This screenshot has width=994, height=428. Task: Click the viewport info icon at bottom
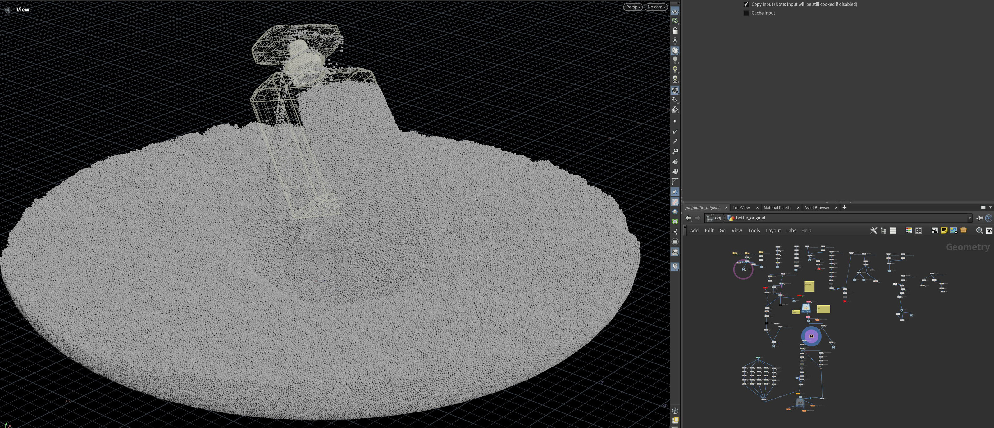coord(675,411)
